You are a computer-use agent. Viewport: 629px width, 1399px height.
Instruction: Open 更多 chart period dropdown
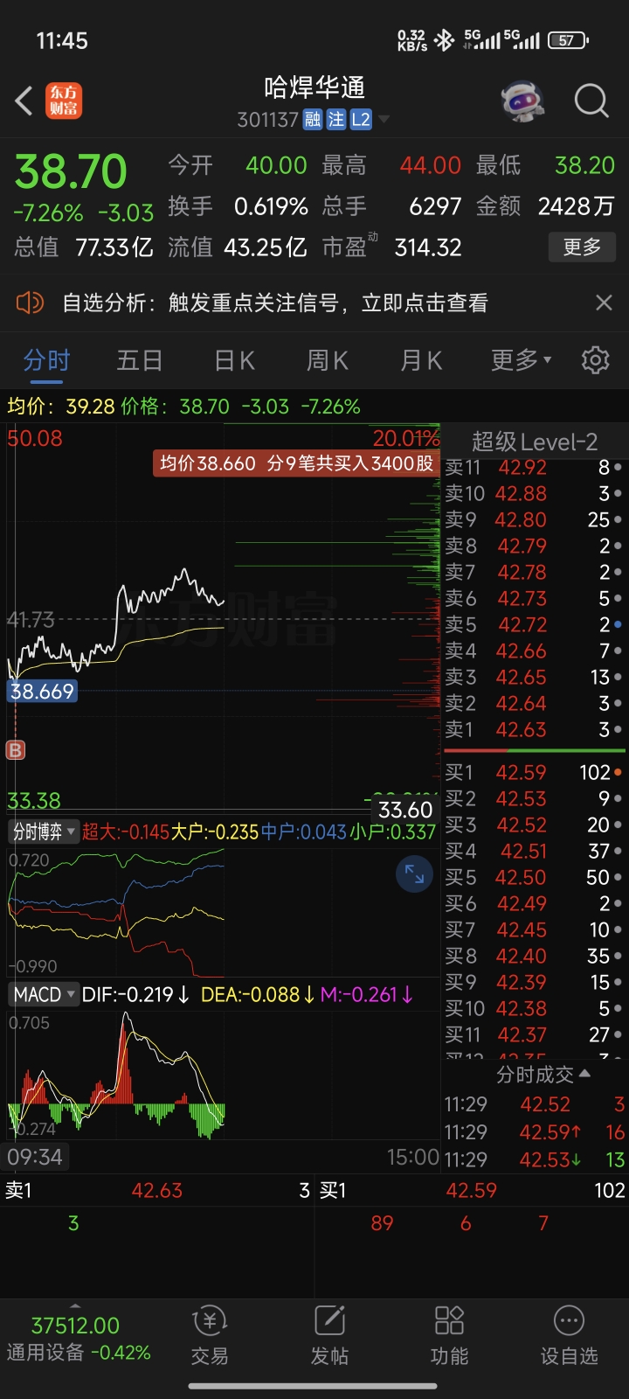521,360
